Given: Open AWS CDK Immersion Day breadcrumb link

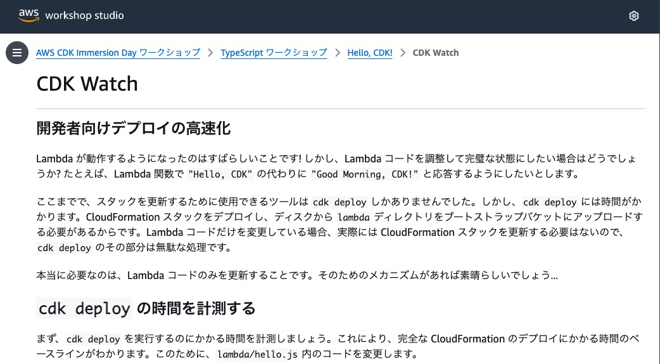Looking at the screenshot, I should click(118, 53).
